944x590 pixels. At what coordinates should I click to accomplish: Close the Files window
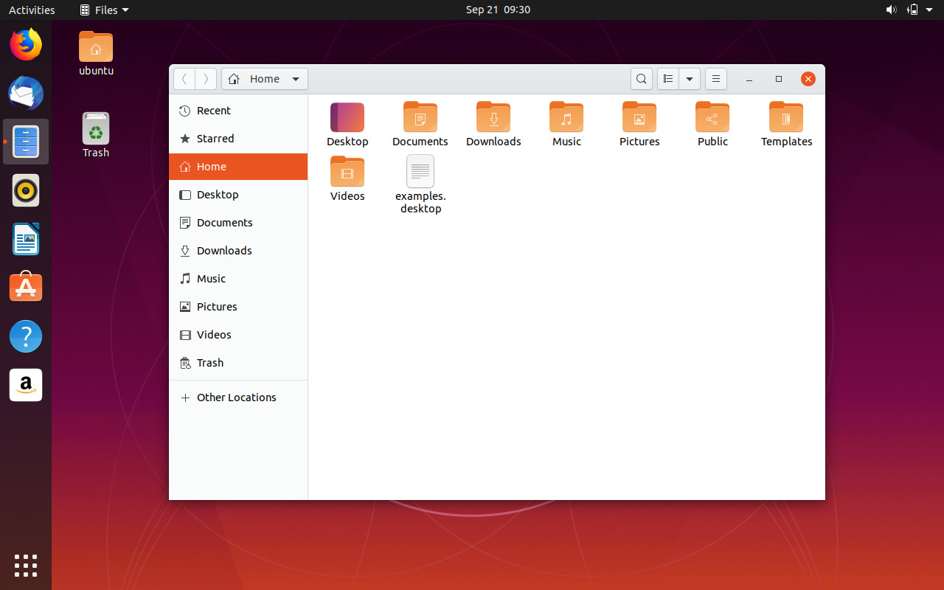click(x=808, y=79)
